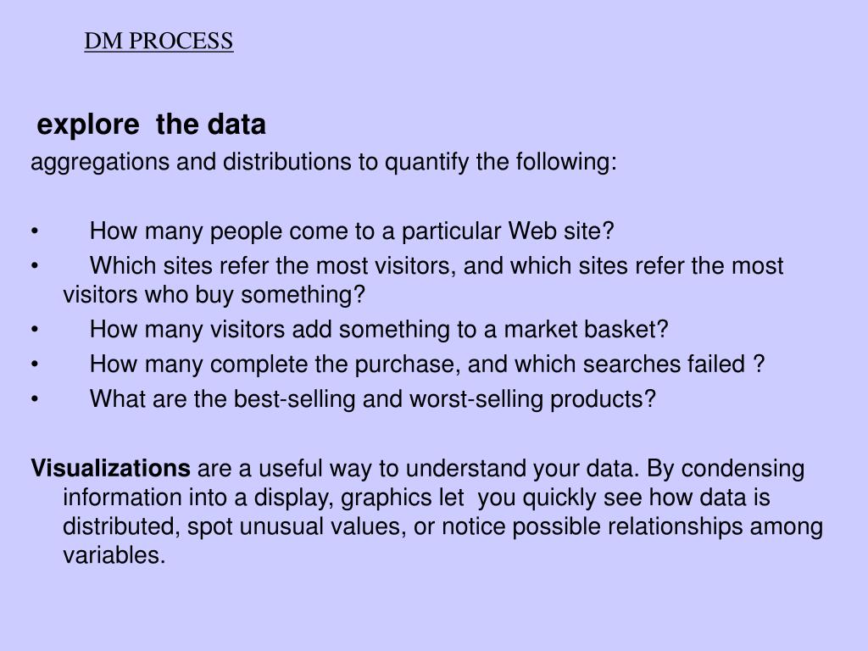Click the words 'Web site?' in first bullet
Screen dimensions: 868x651
561,231
